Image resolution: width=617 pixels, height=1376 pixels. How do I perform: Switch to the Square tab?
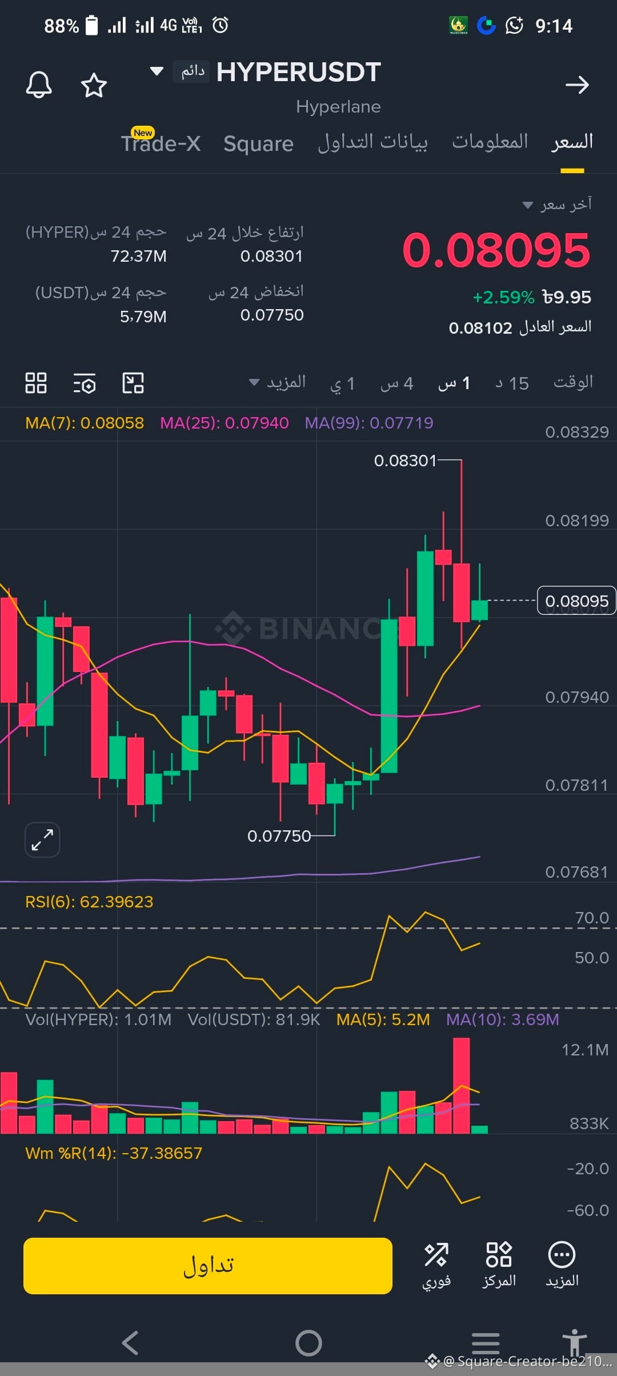pos(258,143)
